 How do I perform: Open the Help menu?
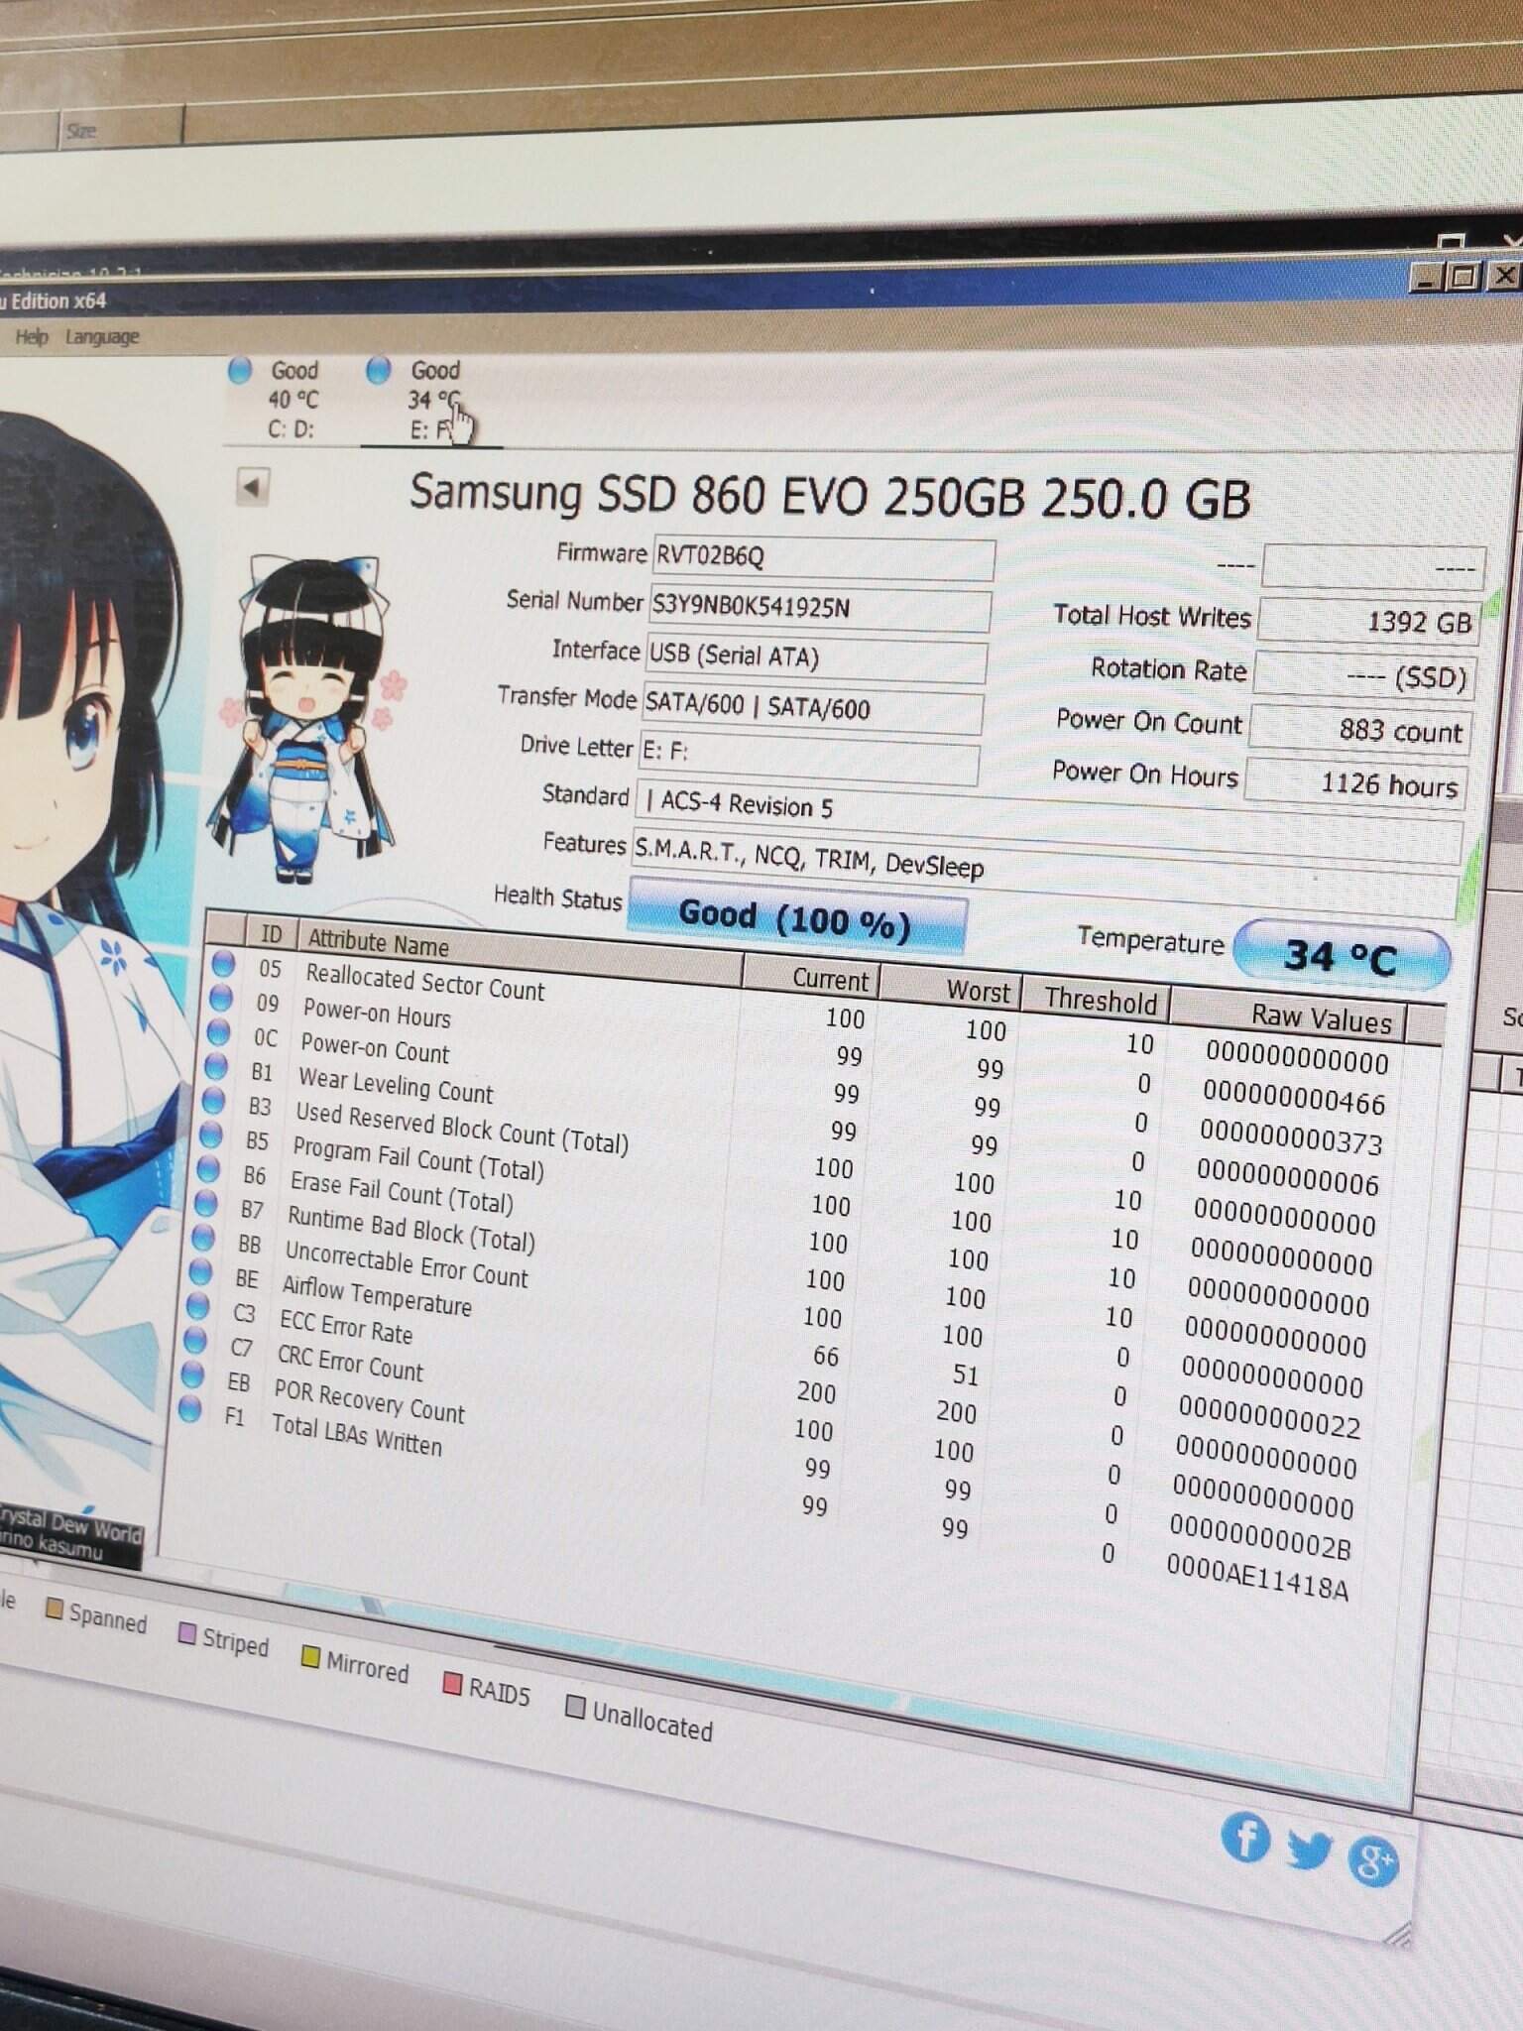coord(32,337)
